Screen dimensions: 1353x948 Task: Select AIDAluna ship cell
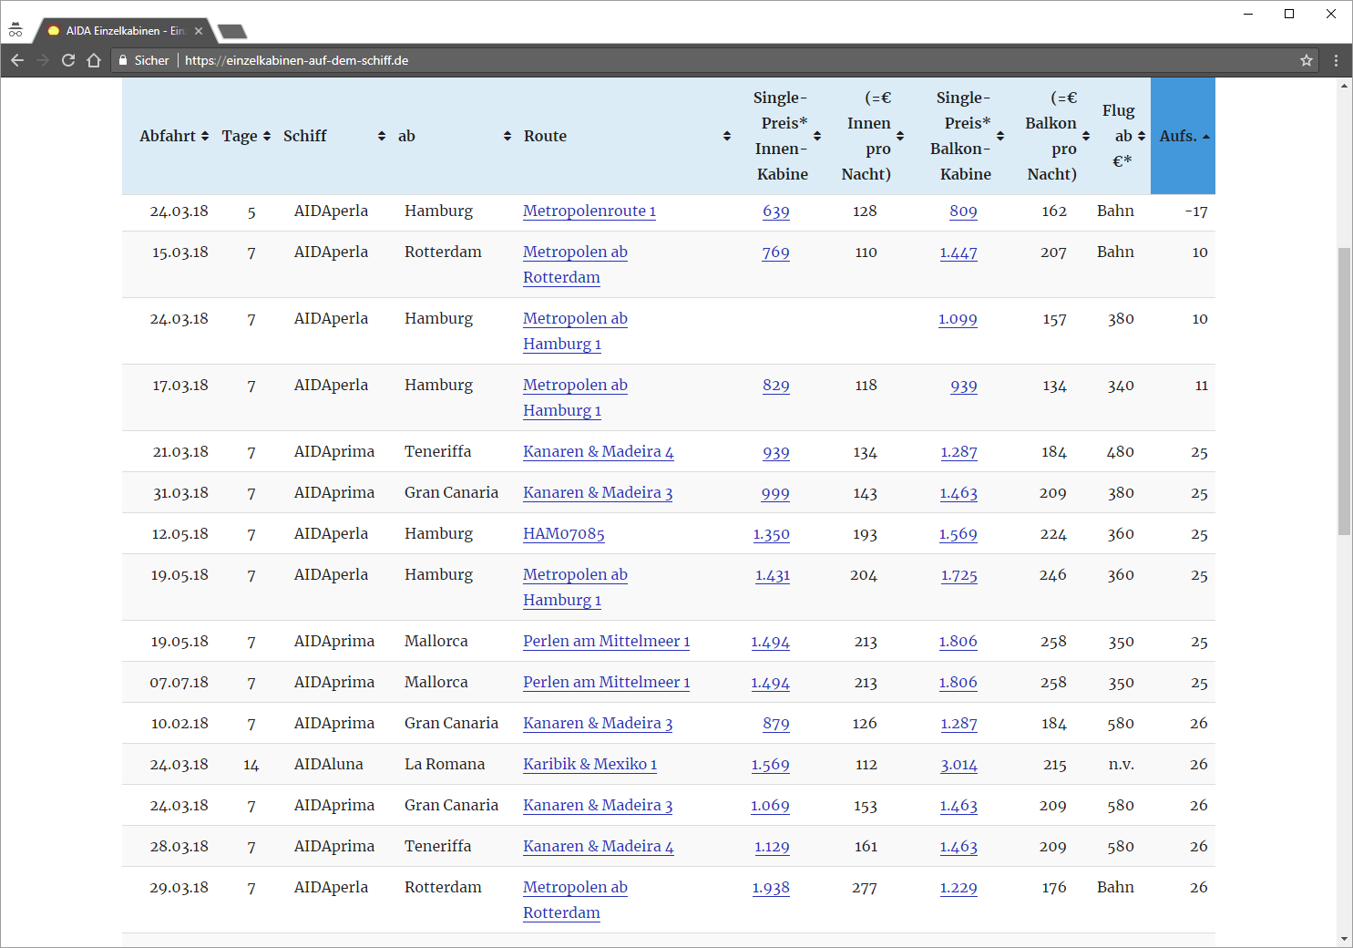coord(328,764)
